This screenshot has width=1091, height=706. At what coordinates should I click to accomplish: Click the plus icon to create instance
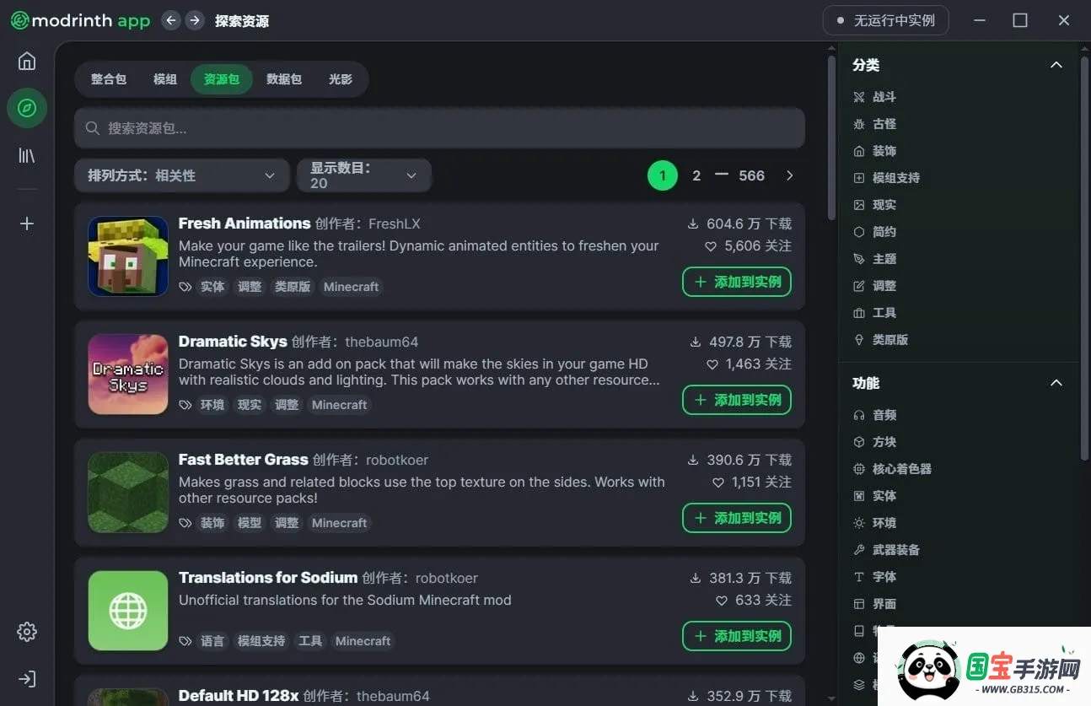27,224
